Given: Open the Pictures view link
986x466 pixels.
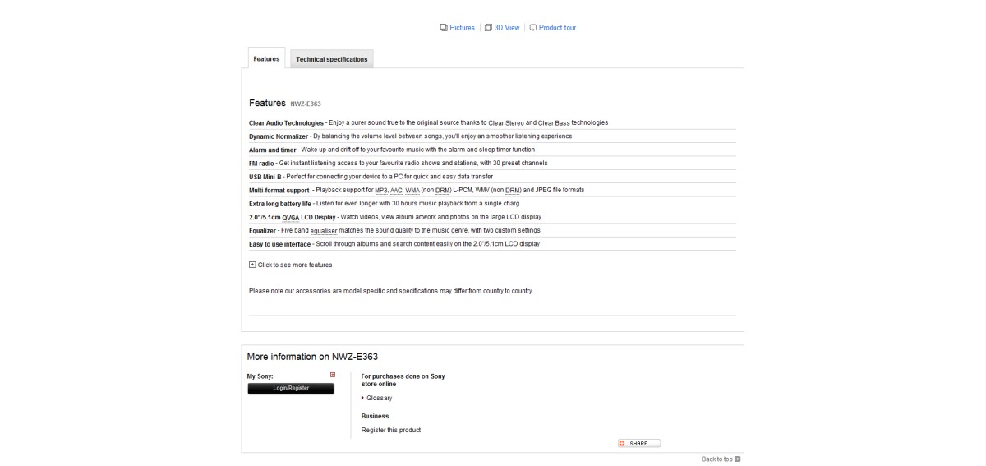Looking at the screenshot, I should click(463, 27).
